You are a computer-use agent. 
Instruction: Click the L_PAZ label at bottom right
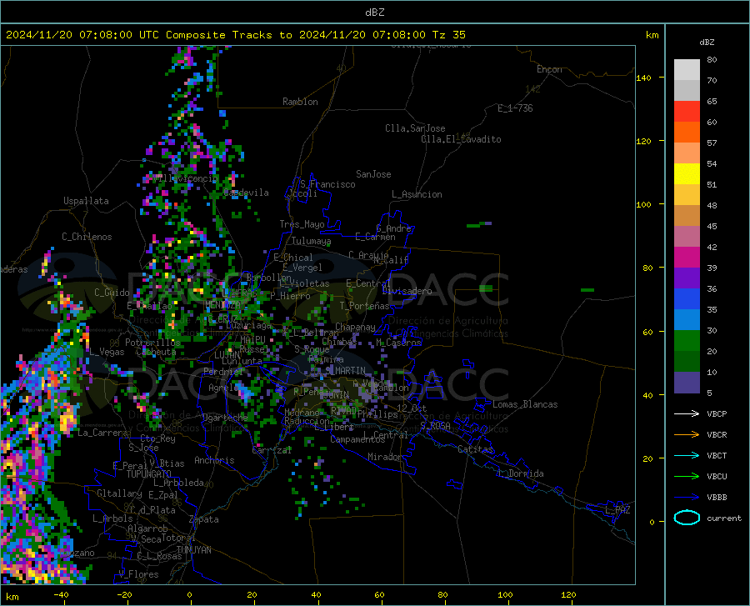617,510
